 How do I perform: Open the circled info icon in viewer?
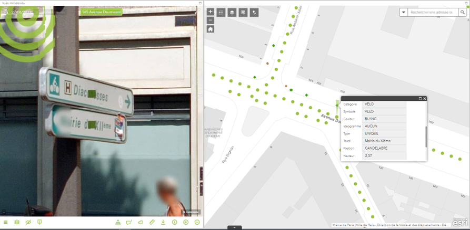point(174,222)
